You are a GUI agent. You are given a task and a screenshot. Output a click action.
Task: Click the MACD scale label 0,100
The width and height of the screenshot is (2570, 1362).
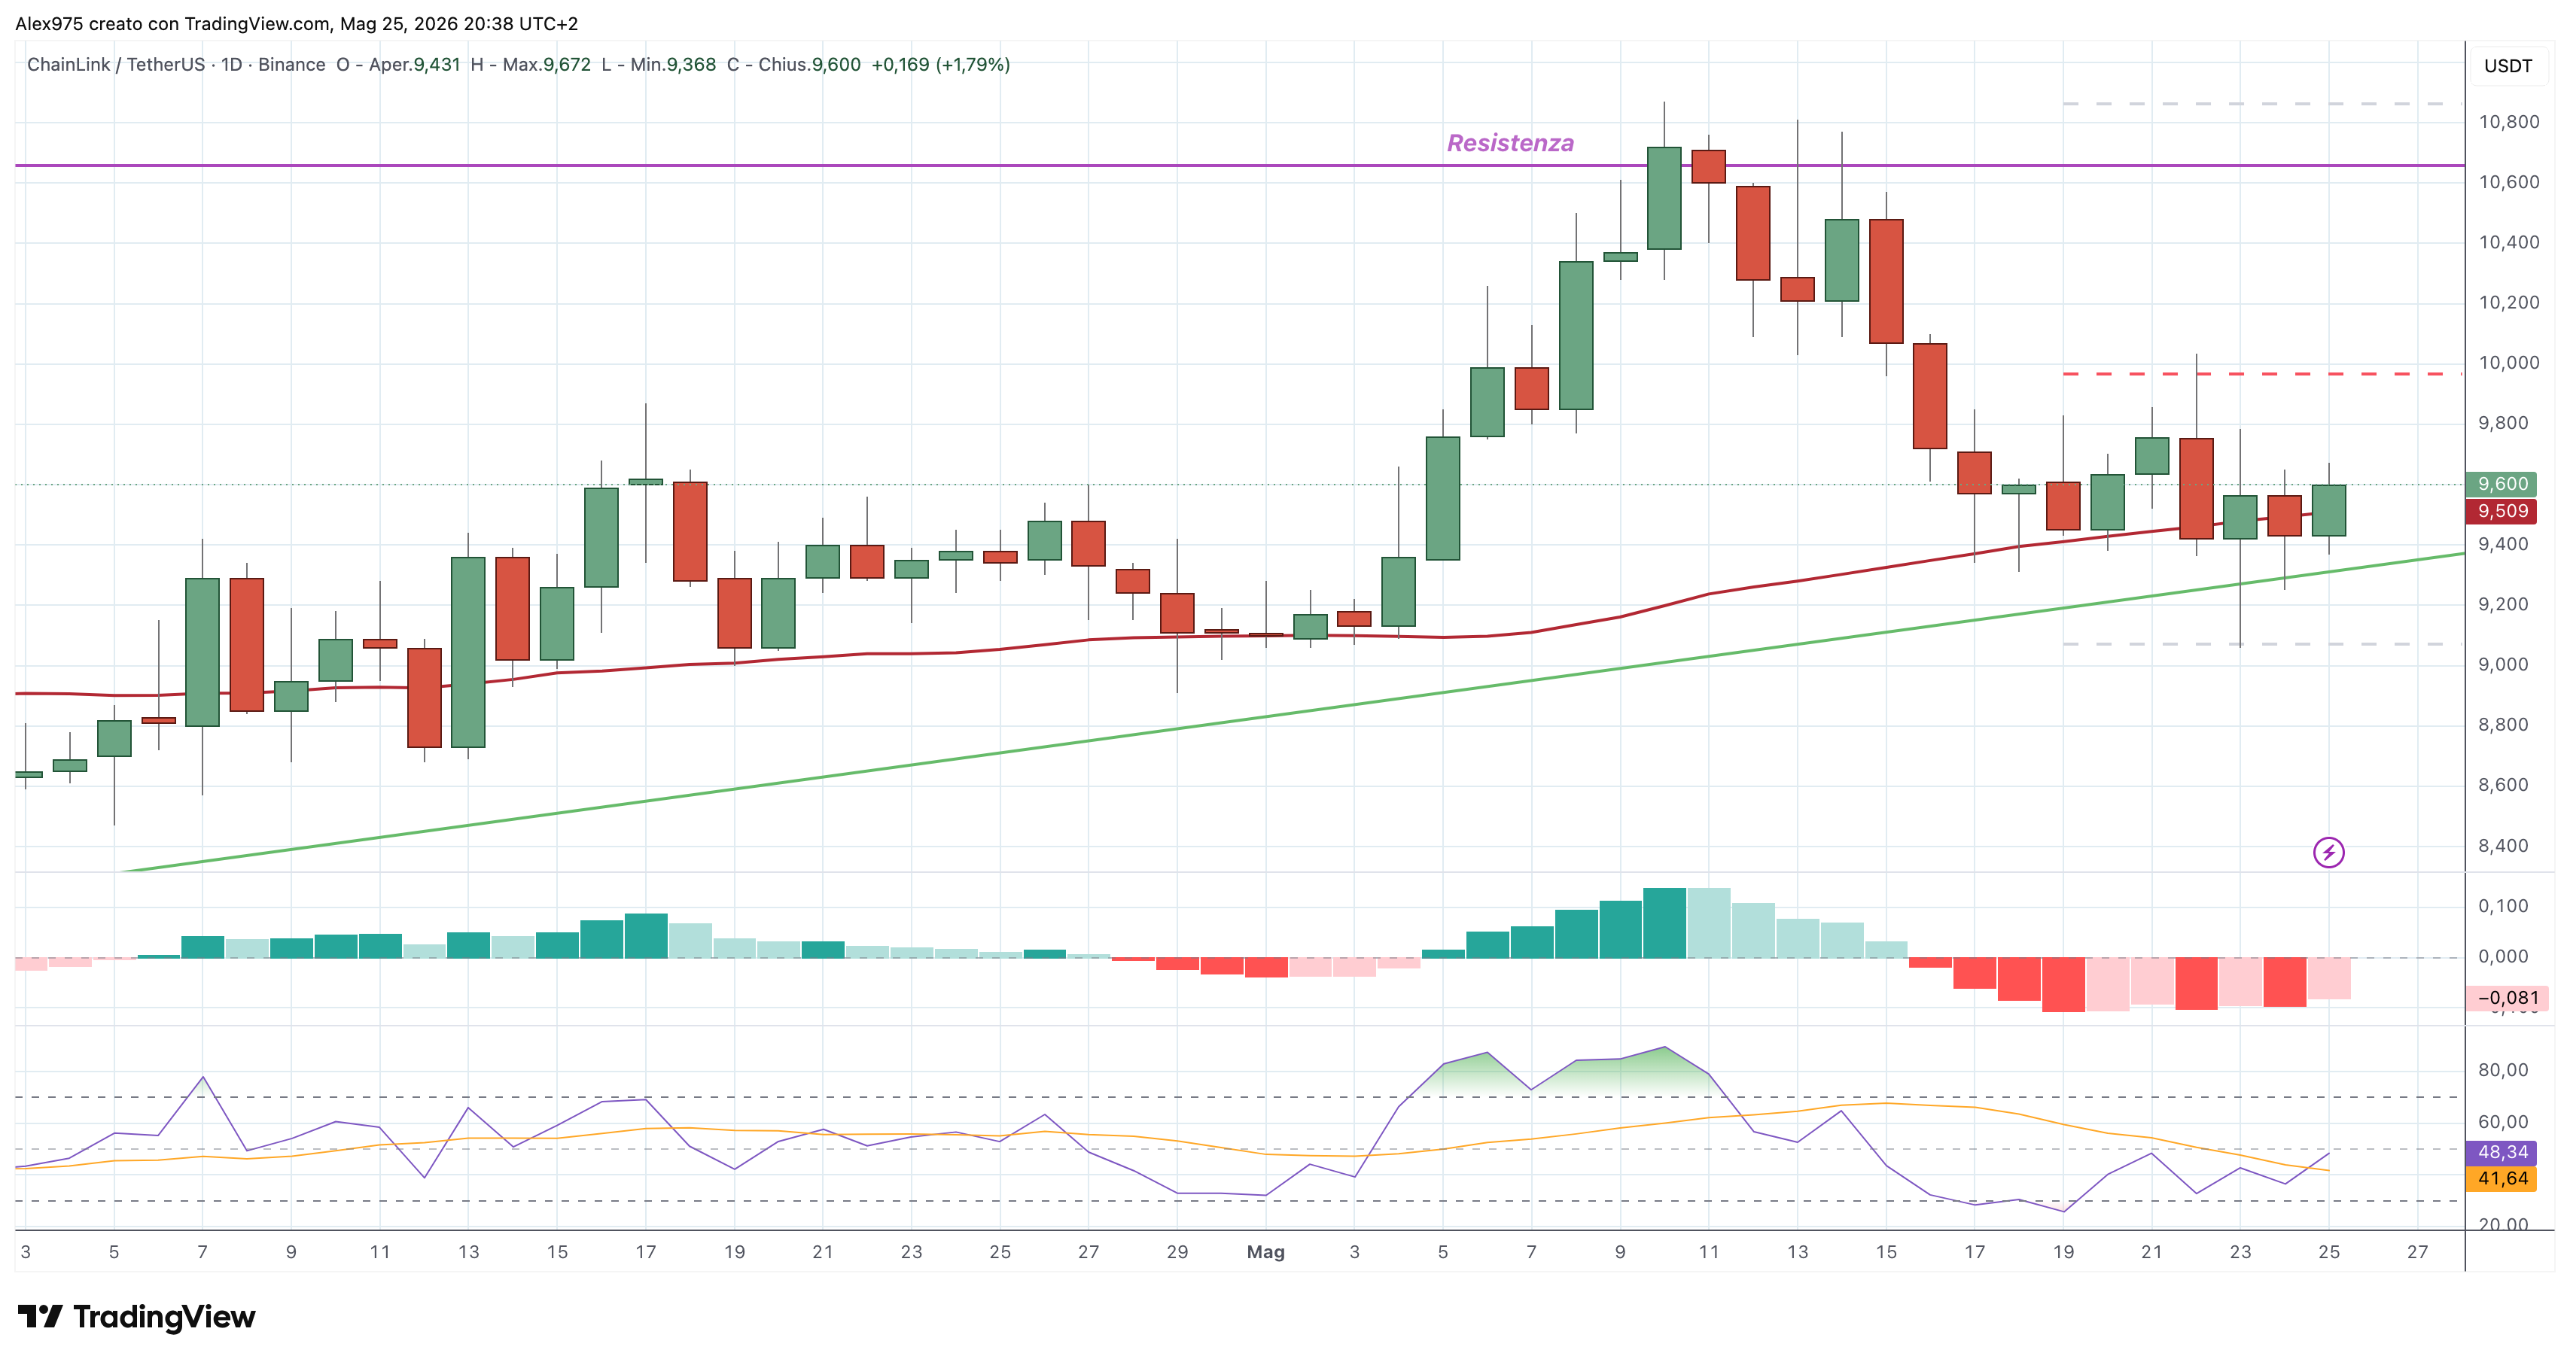[x=2503, y=906]
